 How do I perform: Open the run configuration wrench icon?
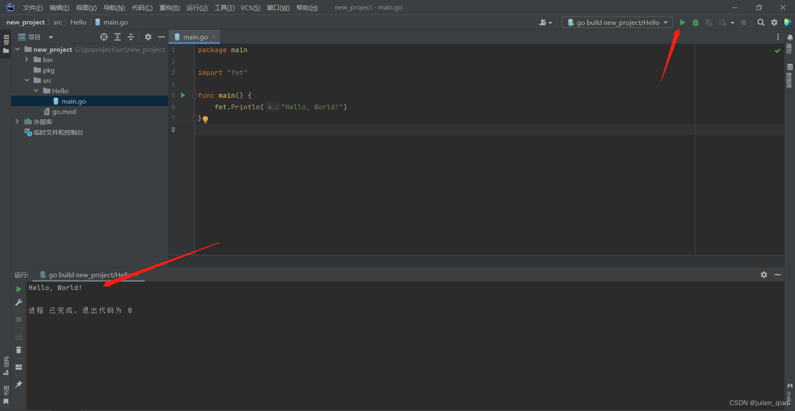point(19,302)
